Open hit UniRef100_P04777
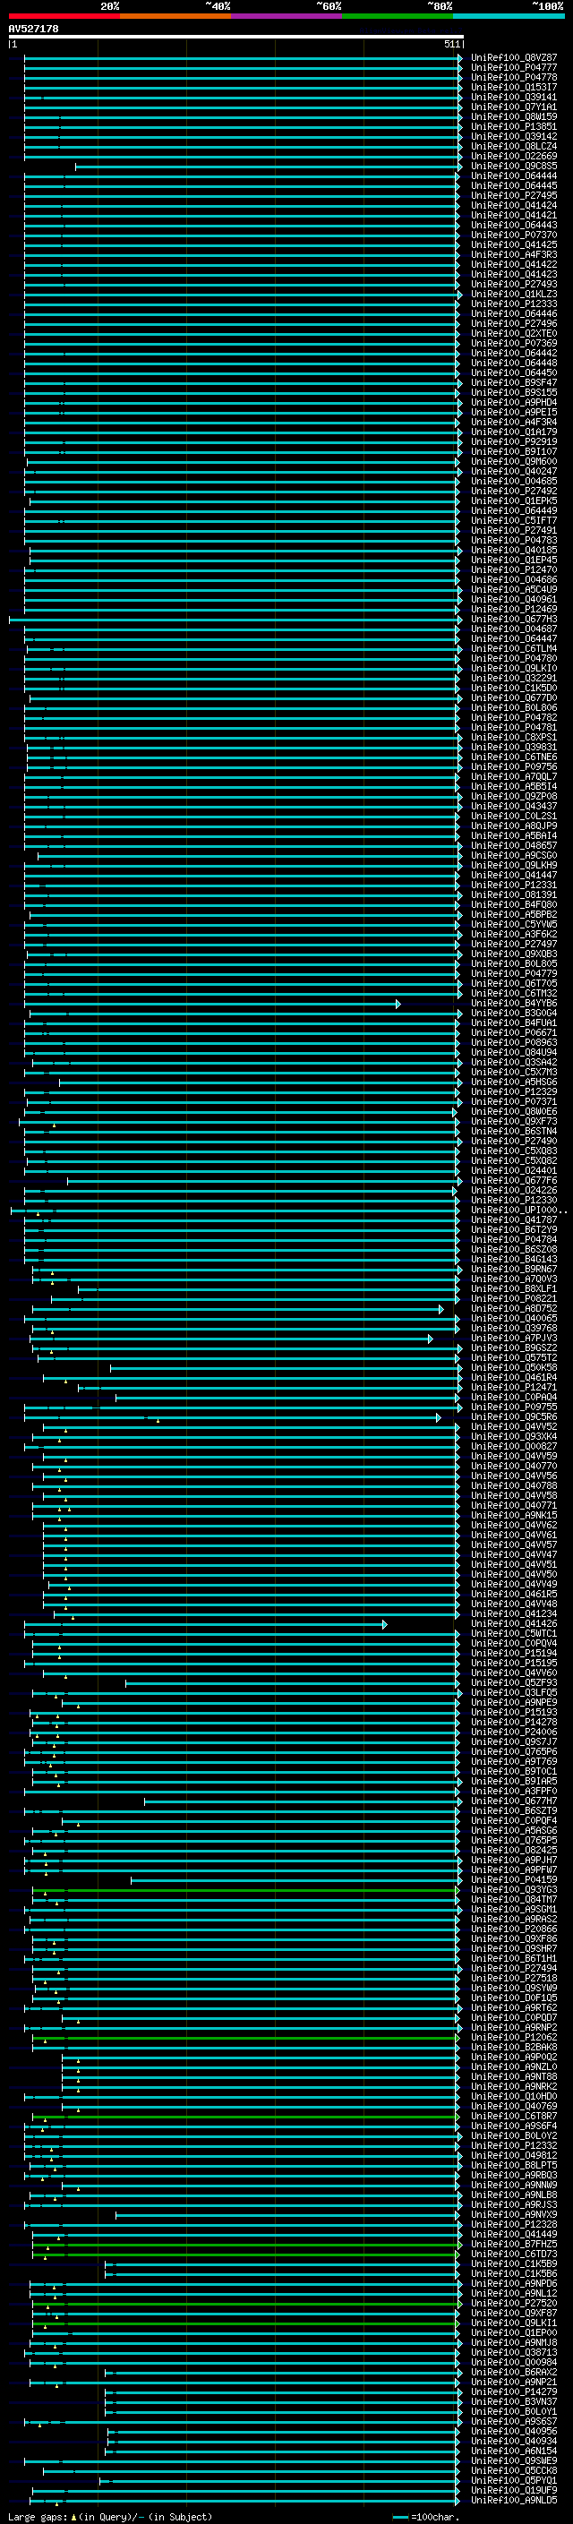 514,68
